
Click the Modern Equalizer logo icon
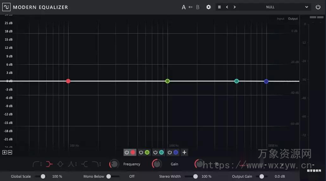coord(6,7)
